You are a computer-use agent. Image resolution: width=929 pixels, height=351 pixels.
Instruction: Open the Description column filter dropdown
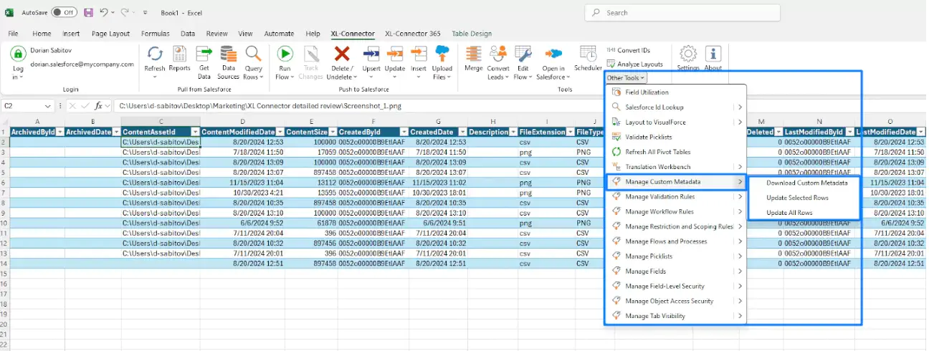[514, 132]
